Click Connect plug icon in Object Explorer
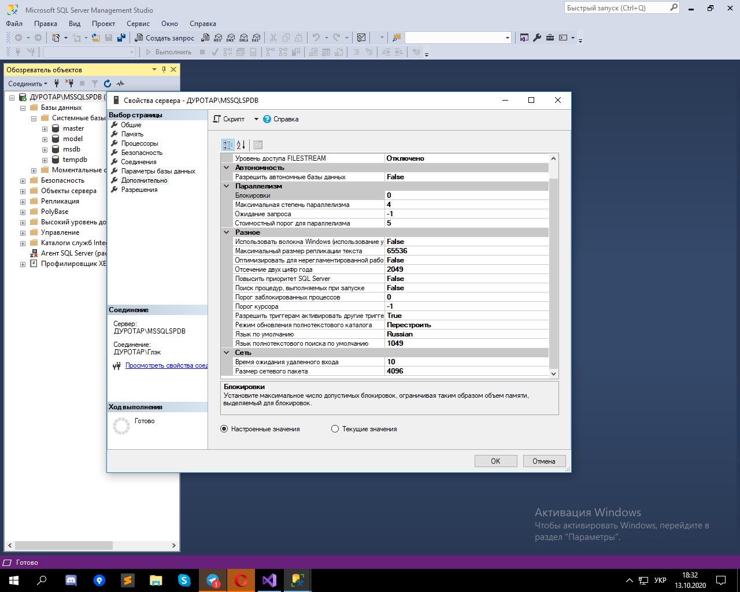The image size is (740, 592). pos(57,83)
